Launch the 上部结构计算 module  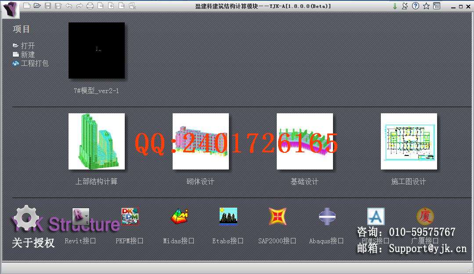click(97, 141)
